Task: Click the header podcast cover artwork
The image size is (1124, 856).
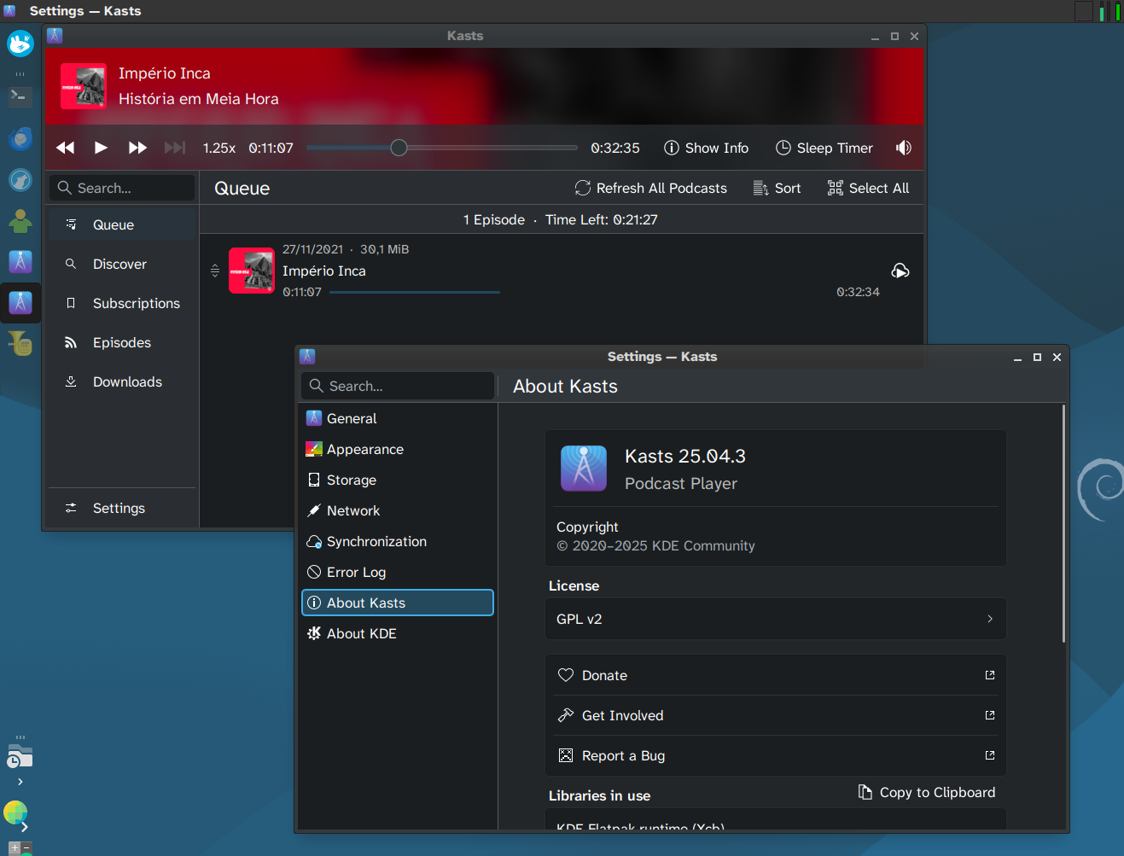Action: coord(84,86)
